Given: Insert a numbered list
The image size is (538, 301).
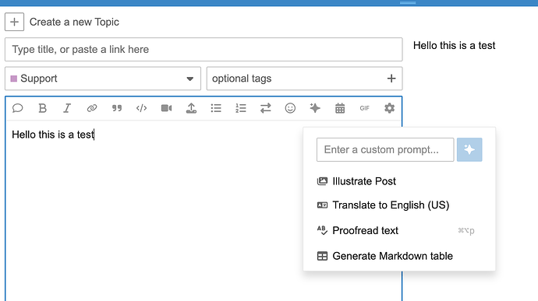Looking at the screenshot, I should [x=240, y=108].
